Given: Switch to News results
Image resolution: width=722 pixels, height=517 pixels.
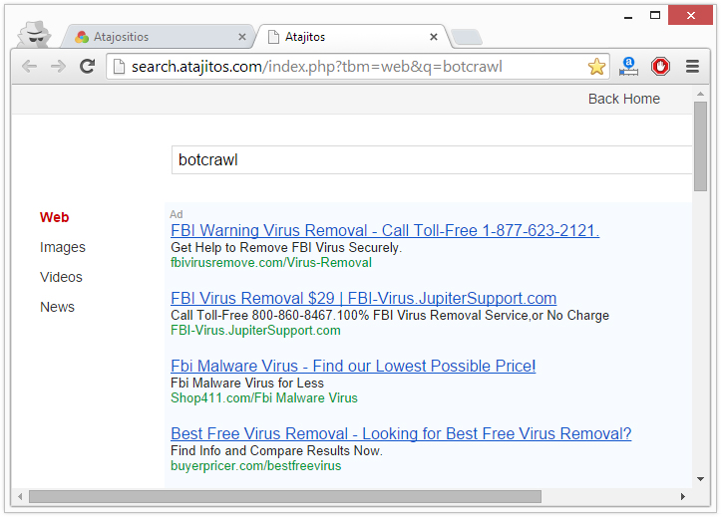Looking at the screenshot, I should 57,307.
